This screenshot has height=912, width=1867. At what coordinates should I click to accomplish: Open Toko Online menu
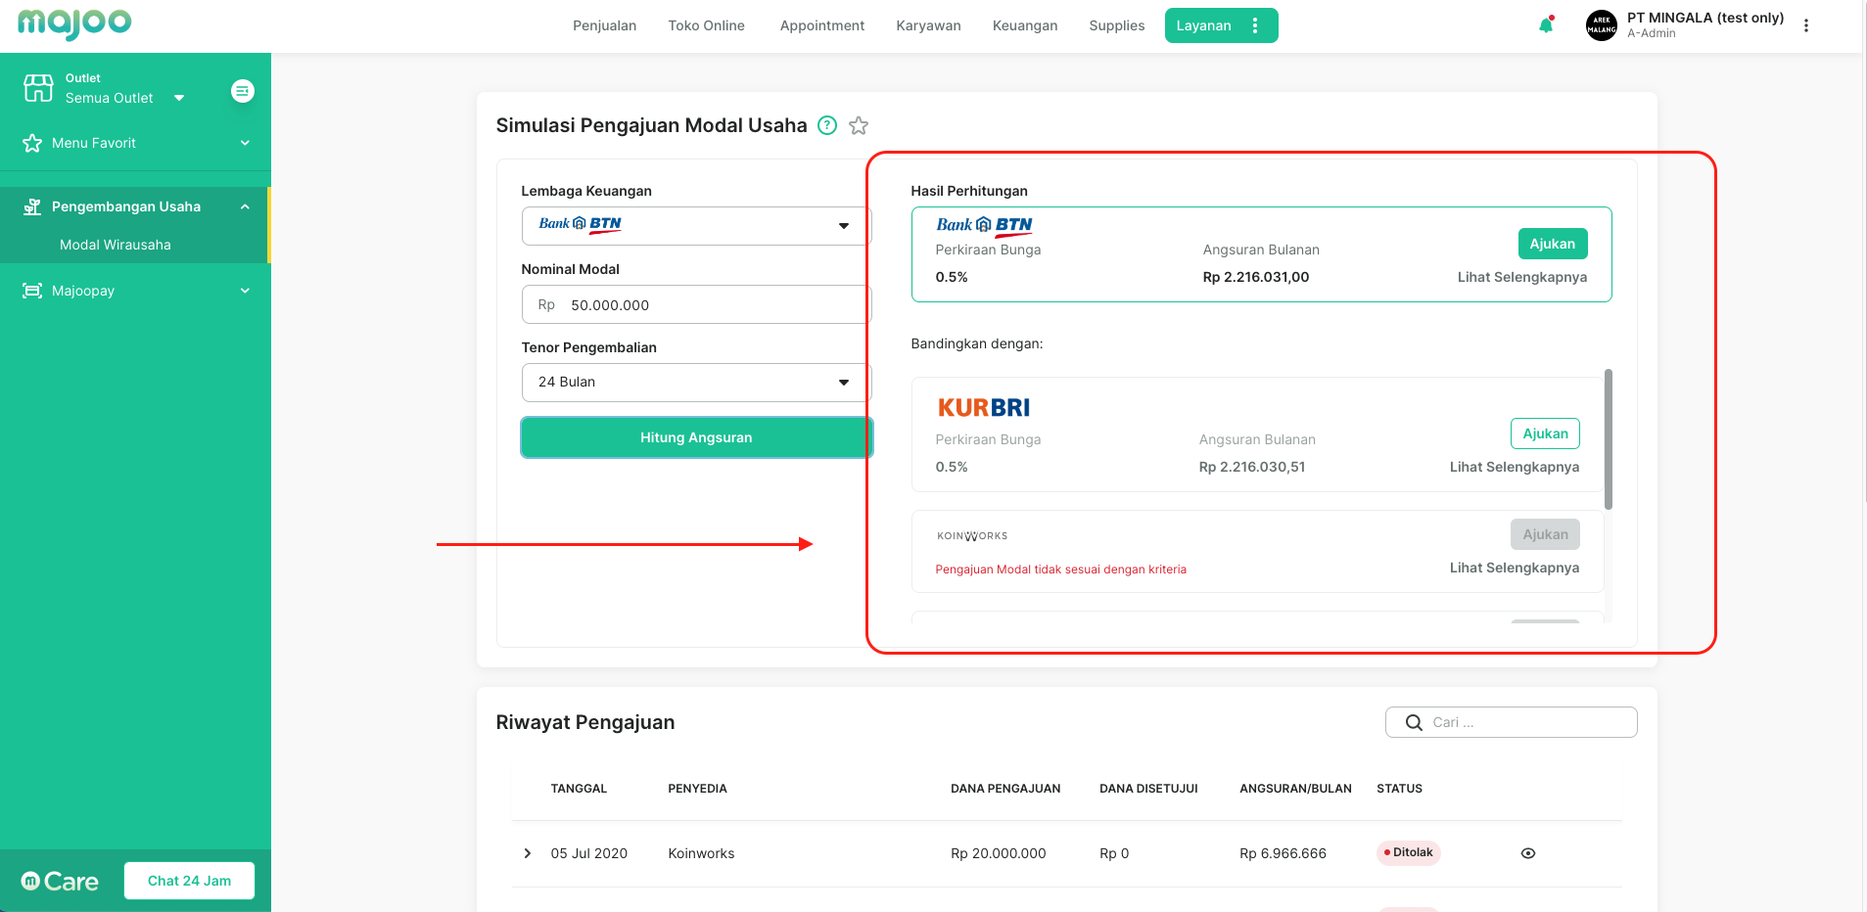(706, 25)
